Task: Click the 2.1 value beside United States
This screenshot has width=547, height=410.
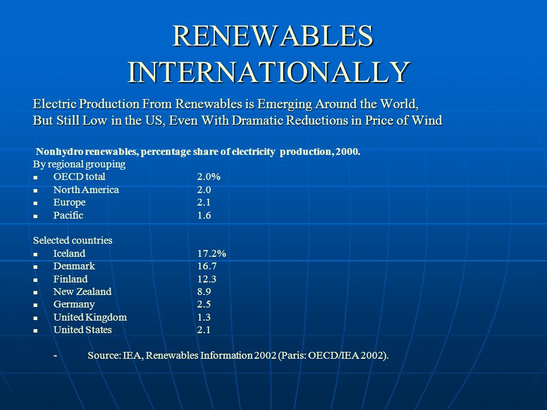Action: click(204, 330)
